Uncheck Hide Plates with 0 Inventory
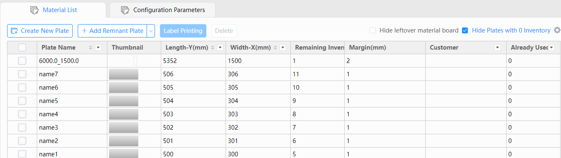The height and width of the screenshot is (158, 561). tap(465, 30)
